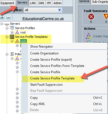The image size is (108, 114).
Task: Collapse the Policies tree node
Action: (x=7, y=54)
